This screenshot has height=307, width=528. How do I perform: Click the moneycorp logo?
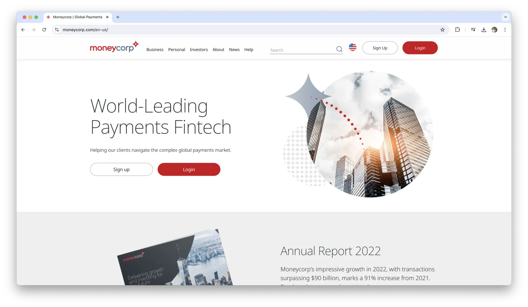tap(114, 47)
